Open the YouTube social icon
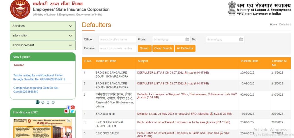Image resolution: width=294 pixels, height=138 pixels. 66,111
